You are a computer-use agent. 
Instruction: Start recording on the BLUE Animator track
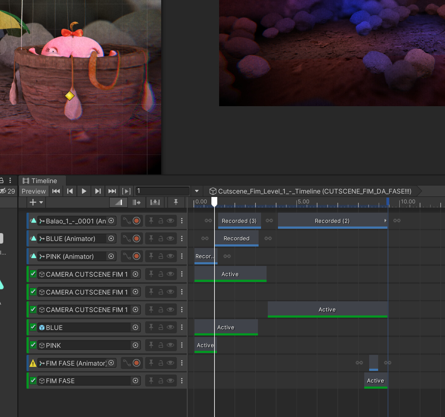(137, 239)
